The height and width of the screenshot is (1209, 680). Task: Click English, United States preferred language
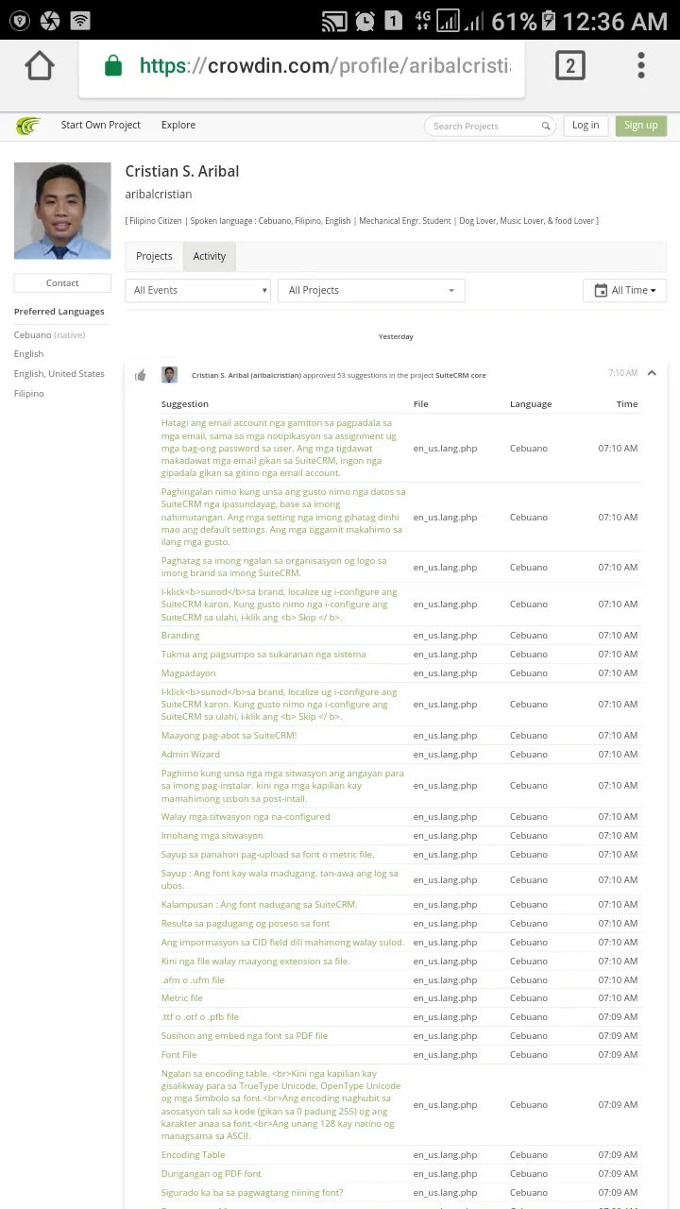(x=59, y=373)
